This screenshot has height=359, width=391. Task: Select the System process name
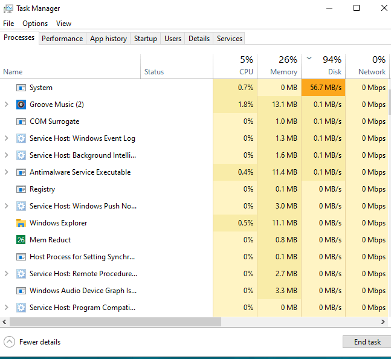point(41,88)
